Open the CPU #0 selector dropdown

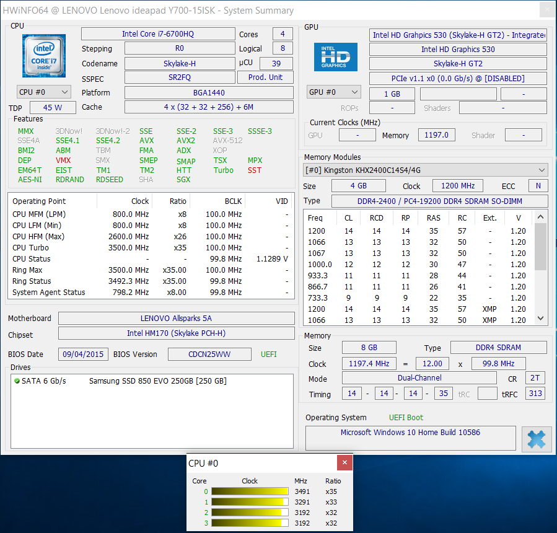coord(44,92)
